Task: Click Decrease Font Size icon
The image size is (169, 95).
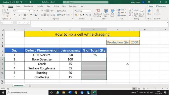Action: click(37, 11)
